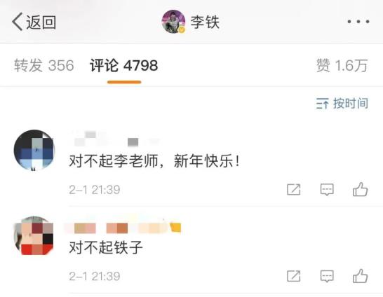Open the first commenter's blurred username
Viewport: 383px width, 297px height.
pos(115,139)
